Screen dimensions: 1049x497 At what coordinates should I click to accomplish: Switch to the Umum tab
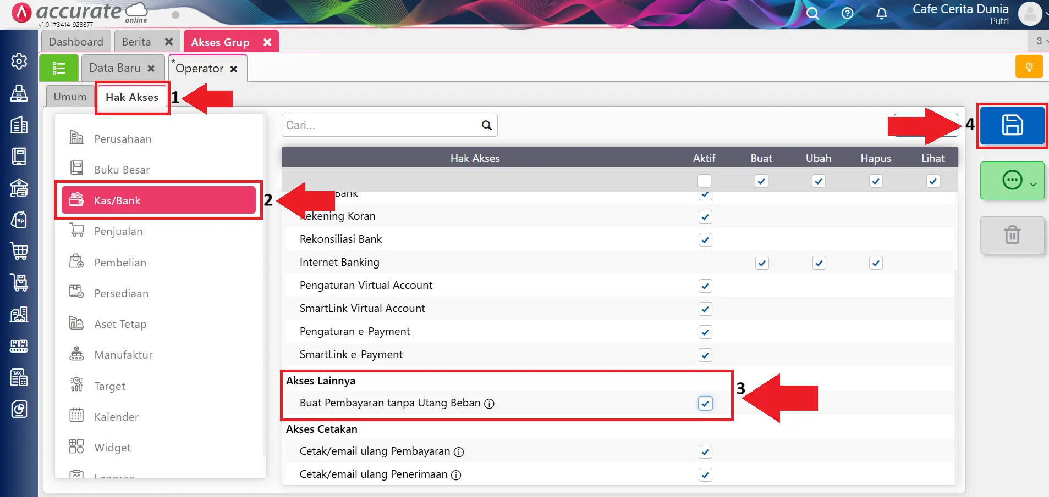69,96
